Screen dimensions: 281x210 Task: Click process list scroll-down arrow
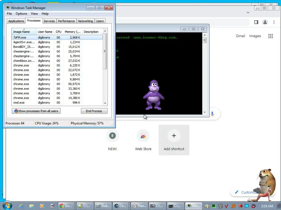click(105, 103)
